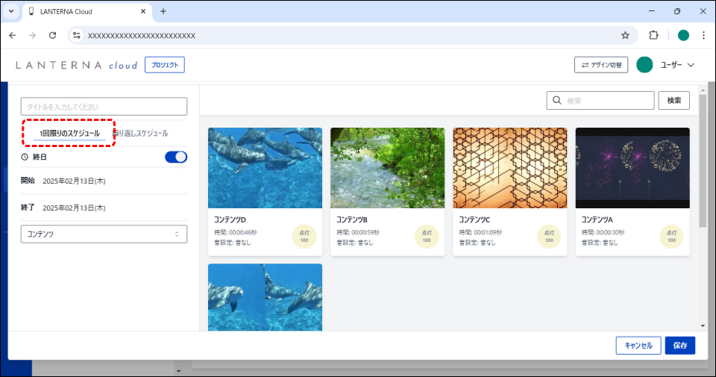Select the コンテンツA fireworks thumbnail
This screenshot has height=377, width=716.
[x=632, y=168]
